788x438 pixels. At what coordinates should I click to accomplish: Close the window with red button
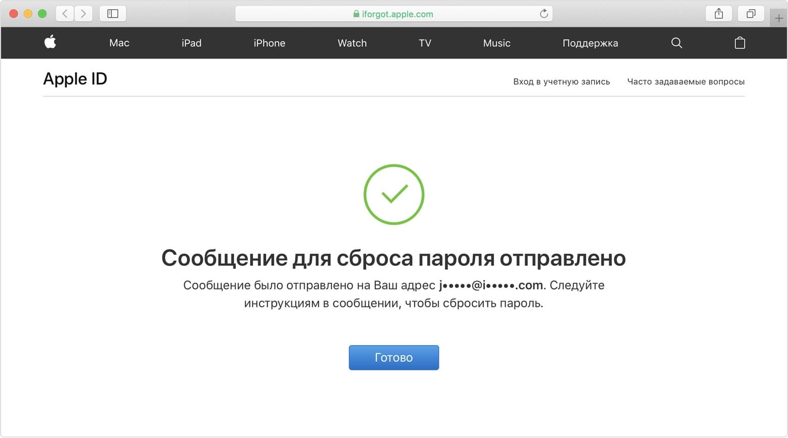pyautogui.click(x=14, y=14)
